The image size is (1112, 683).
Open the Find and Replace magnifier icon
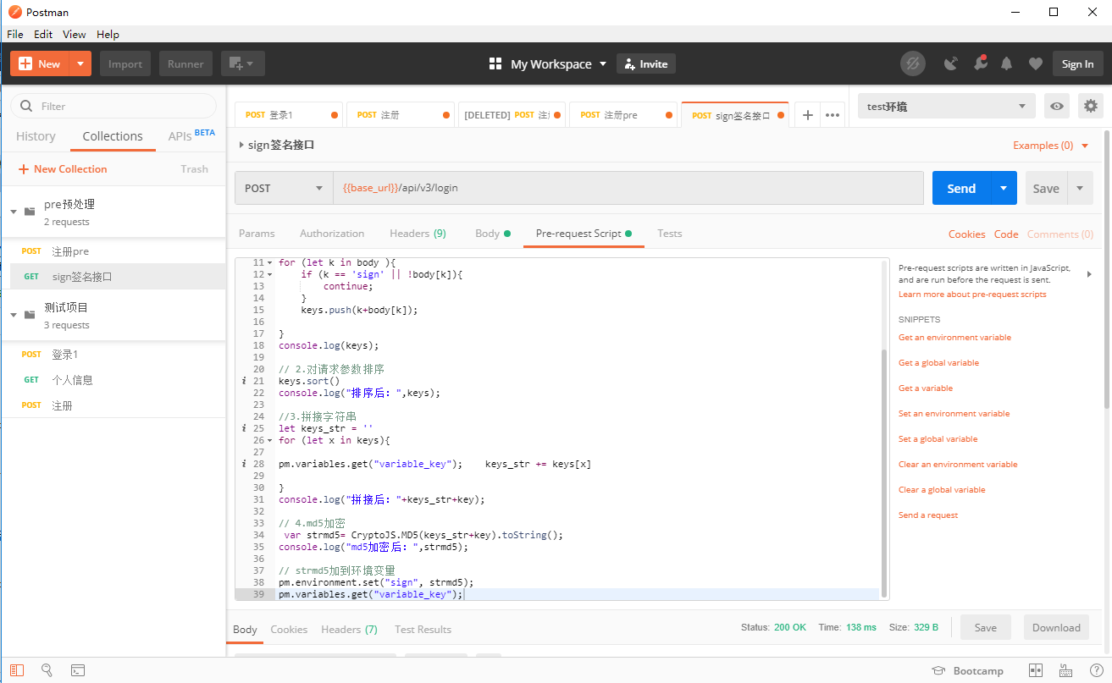(x=47, y=670)
